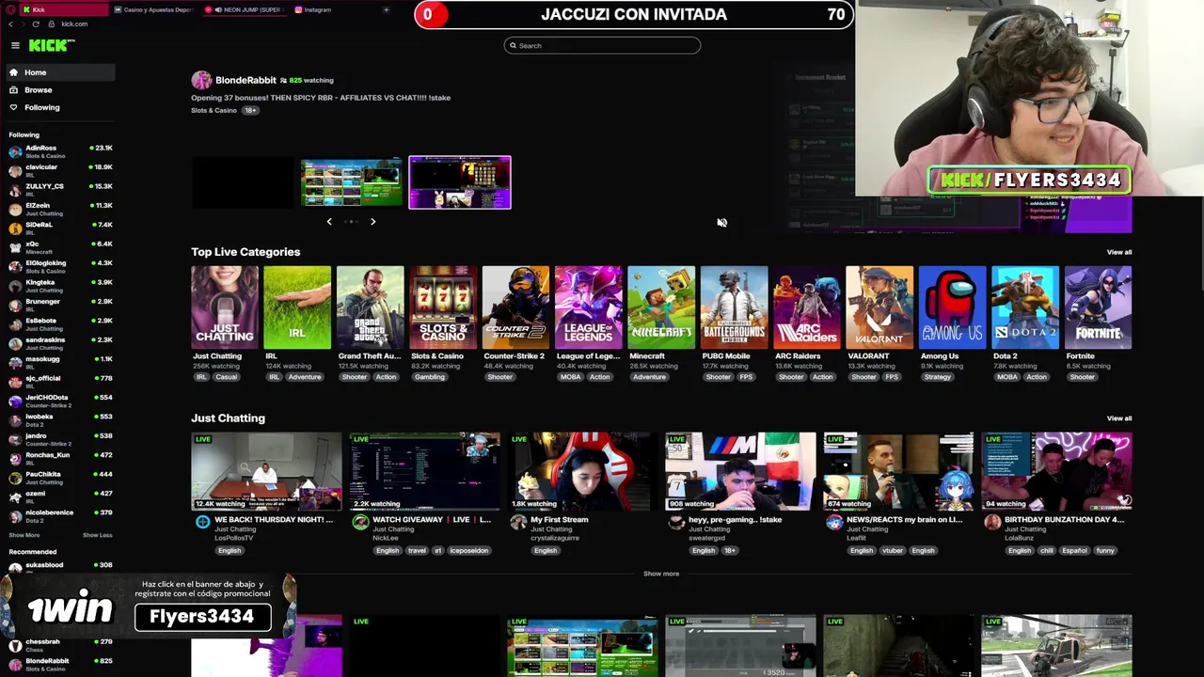Click the Browse icon in sidebar
Image resolution: width=1204 pixels, height=677 pixels.
point(13,89)
